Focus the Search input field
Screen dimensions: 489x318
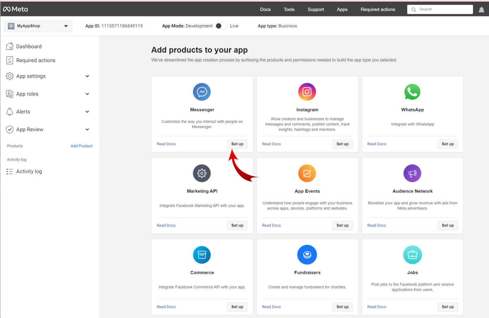pos(440,10)
